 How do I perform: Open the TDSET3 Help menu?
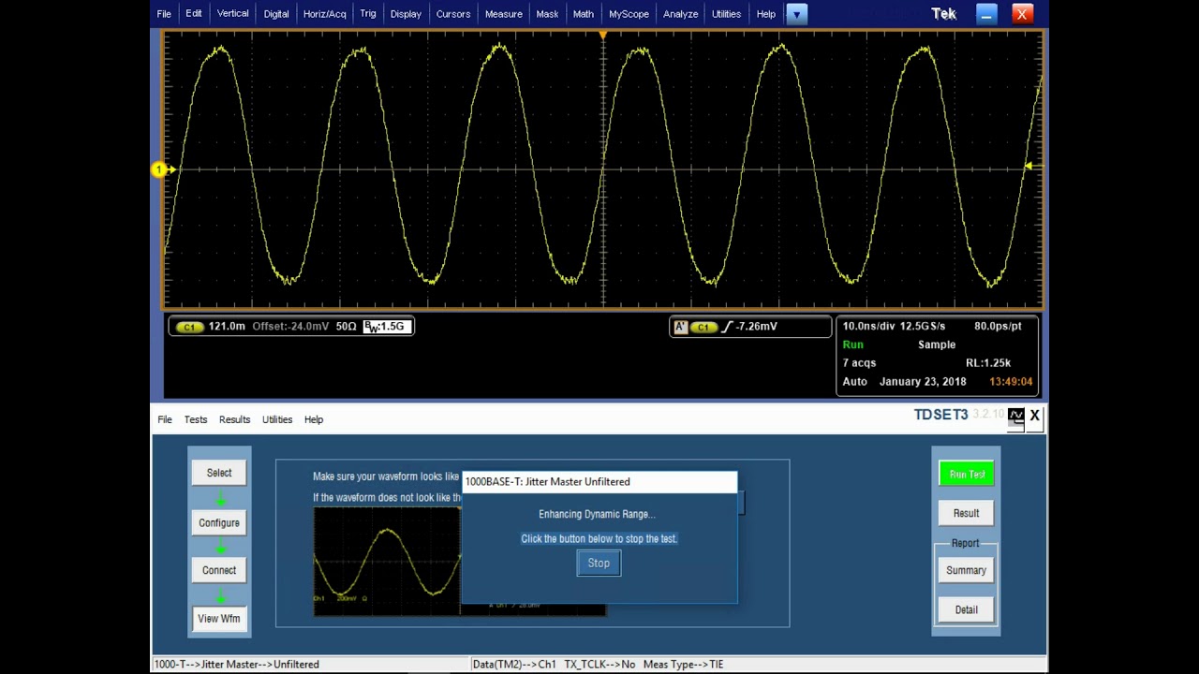(314, 419)
